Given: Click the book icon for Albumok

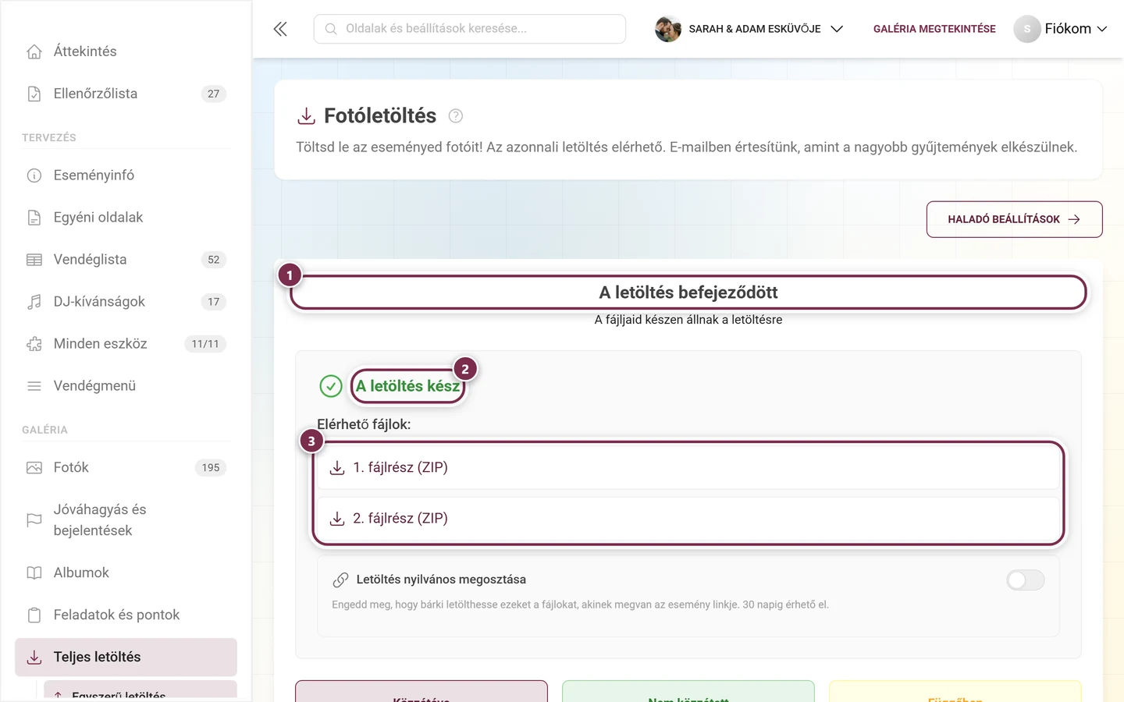Looking at the screenshot, I should (x=34, y=573).
